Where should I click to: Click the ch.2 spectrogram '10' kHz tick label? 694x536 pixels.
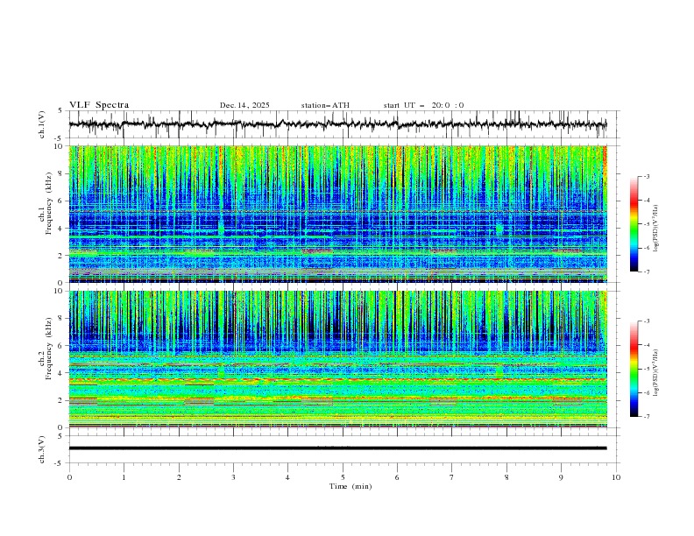(60, 291)
